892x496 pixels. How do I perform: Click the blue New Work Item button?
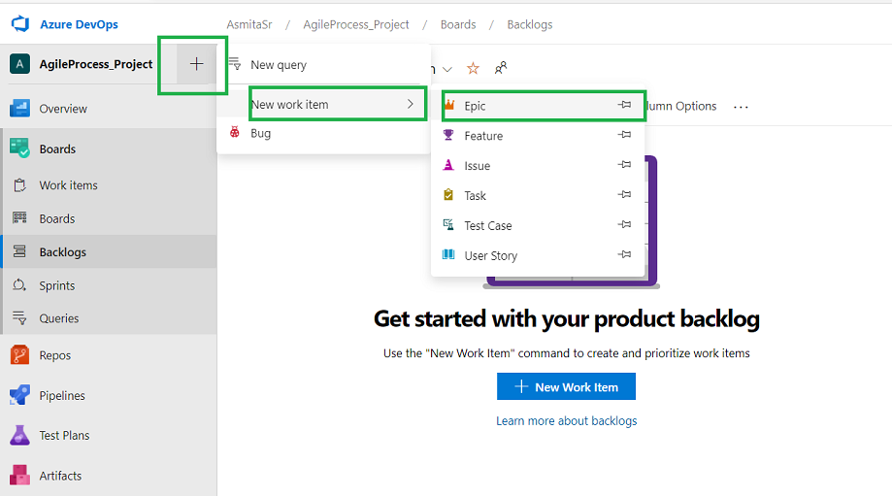[x=566, y=386]
